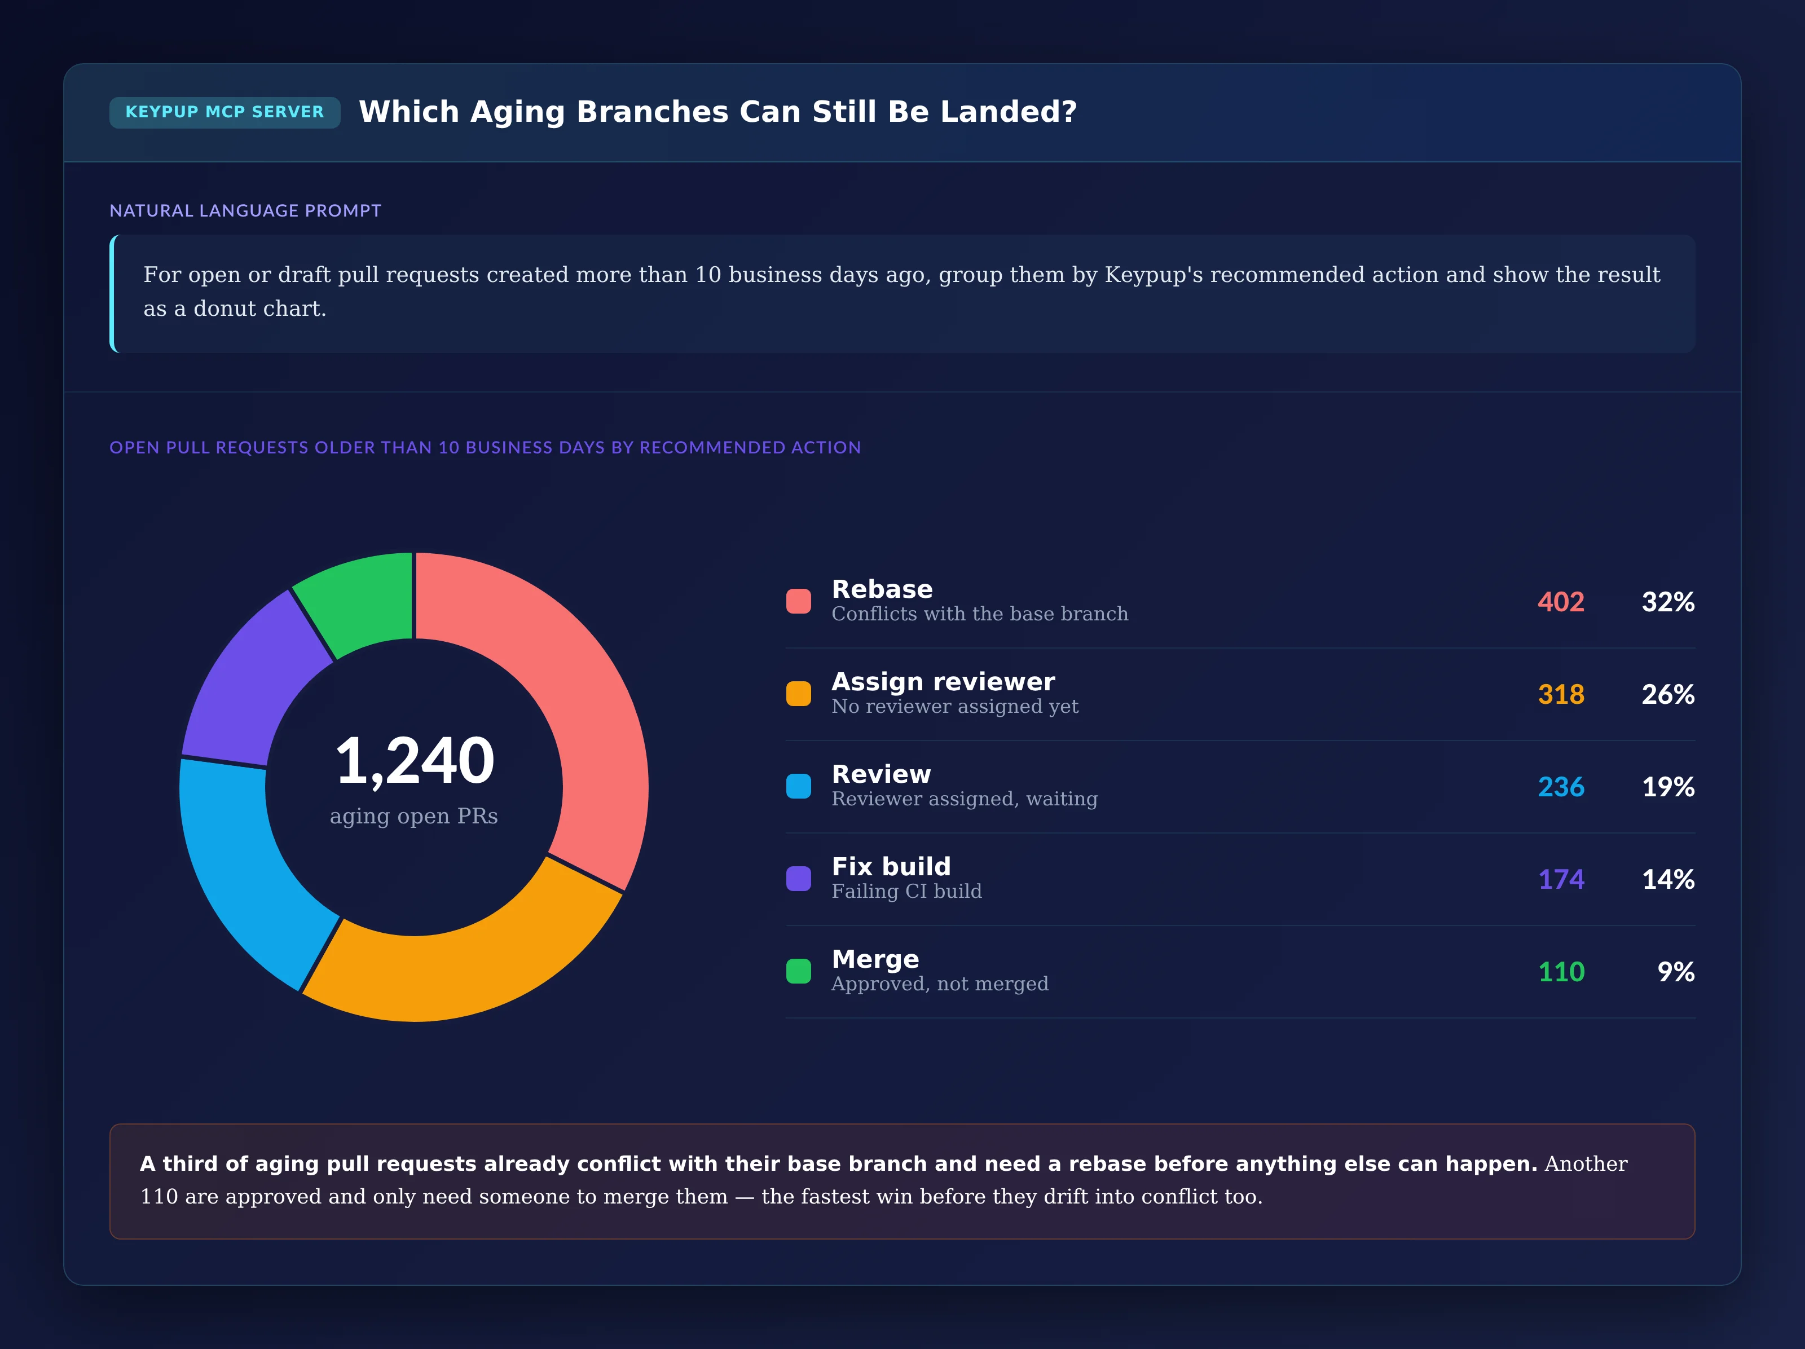1805x1349 pixels.
Task: Click the Rebase legend color swatch
Action: (x=798, y=601)
